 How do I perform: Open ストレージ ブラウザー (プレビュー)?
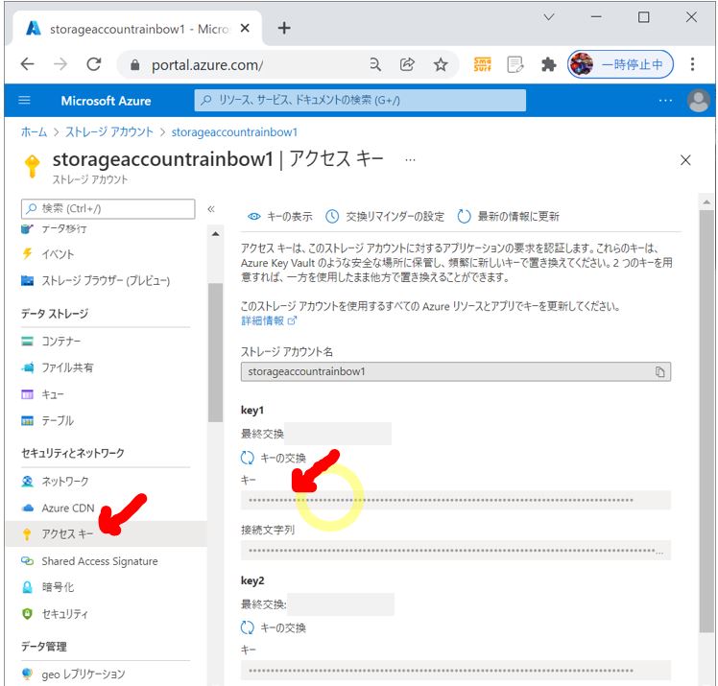pyautogui.click(x=106, y=280)
